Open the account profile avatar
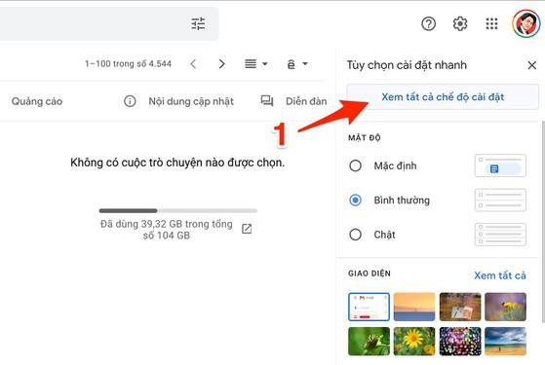The height and width of the screenshot is (365, 545). click(526, 23)
